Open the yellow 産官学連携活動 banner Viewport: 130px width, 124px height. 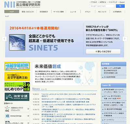click(x=17, y=76)
